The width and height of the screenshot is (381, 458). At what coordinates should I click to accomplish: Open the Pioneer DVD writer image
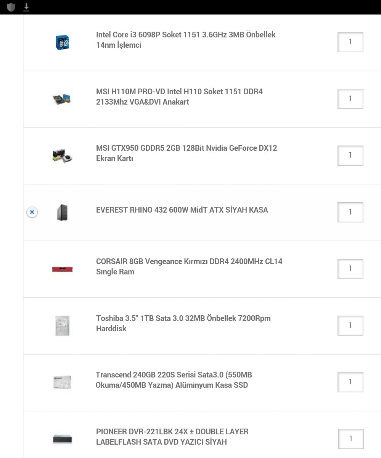tap(62, 439)
